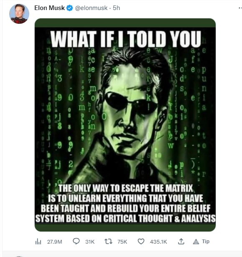
Task: Click the view analytics bar-chart icon
Action: click(x=38, y=242)
